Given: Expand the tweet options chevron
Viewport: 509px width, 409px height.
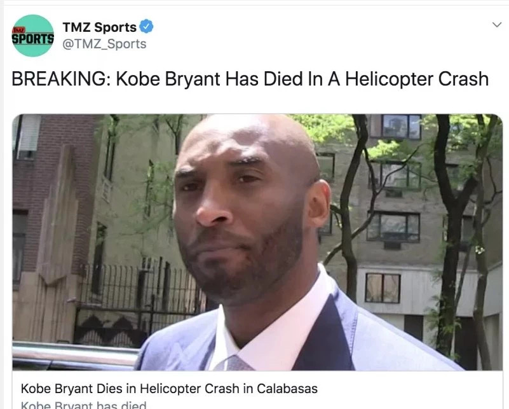Looking at the screenshot, I should [x=497, y=25].
